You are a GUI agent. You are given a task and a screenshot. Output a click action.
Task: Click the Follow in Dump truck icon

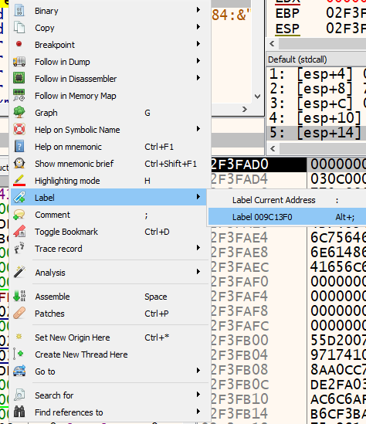click(19, 62)
